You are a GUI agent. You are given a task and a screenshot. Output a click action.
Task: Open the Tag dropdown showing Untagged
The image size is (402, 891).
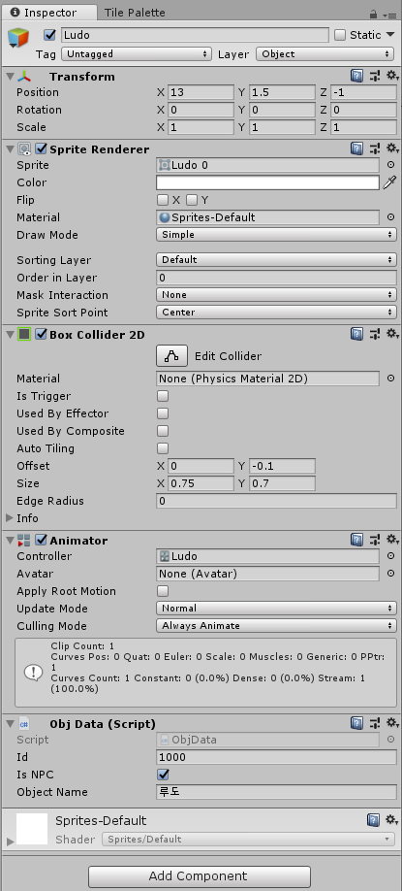[x=136, y=54]
